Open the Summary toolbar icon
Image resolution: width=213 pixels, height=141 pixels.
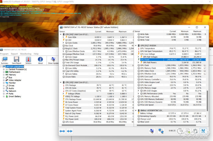[x=5, y=59]
